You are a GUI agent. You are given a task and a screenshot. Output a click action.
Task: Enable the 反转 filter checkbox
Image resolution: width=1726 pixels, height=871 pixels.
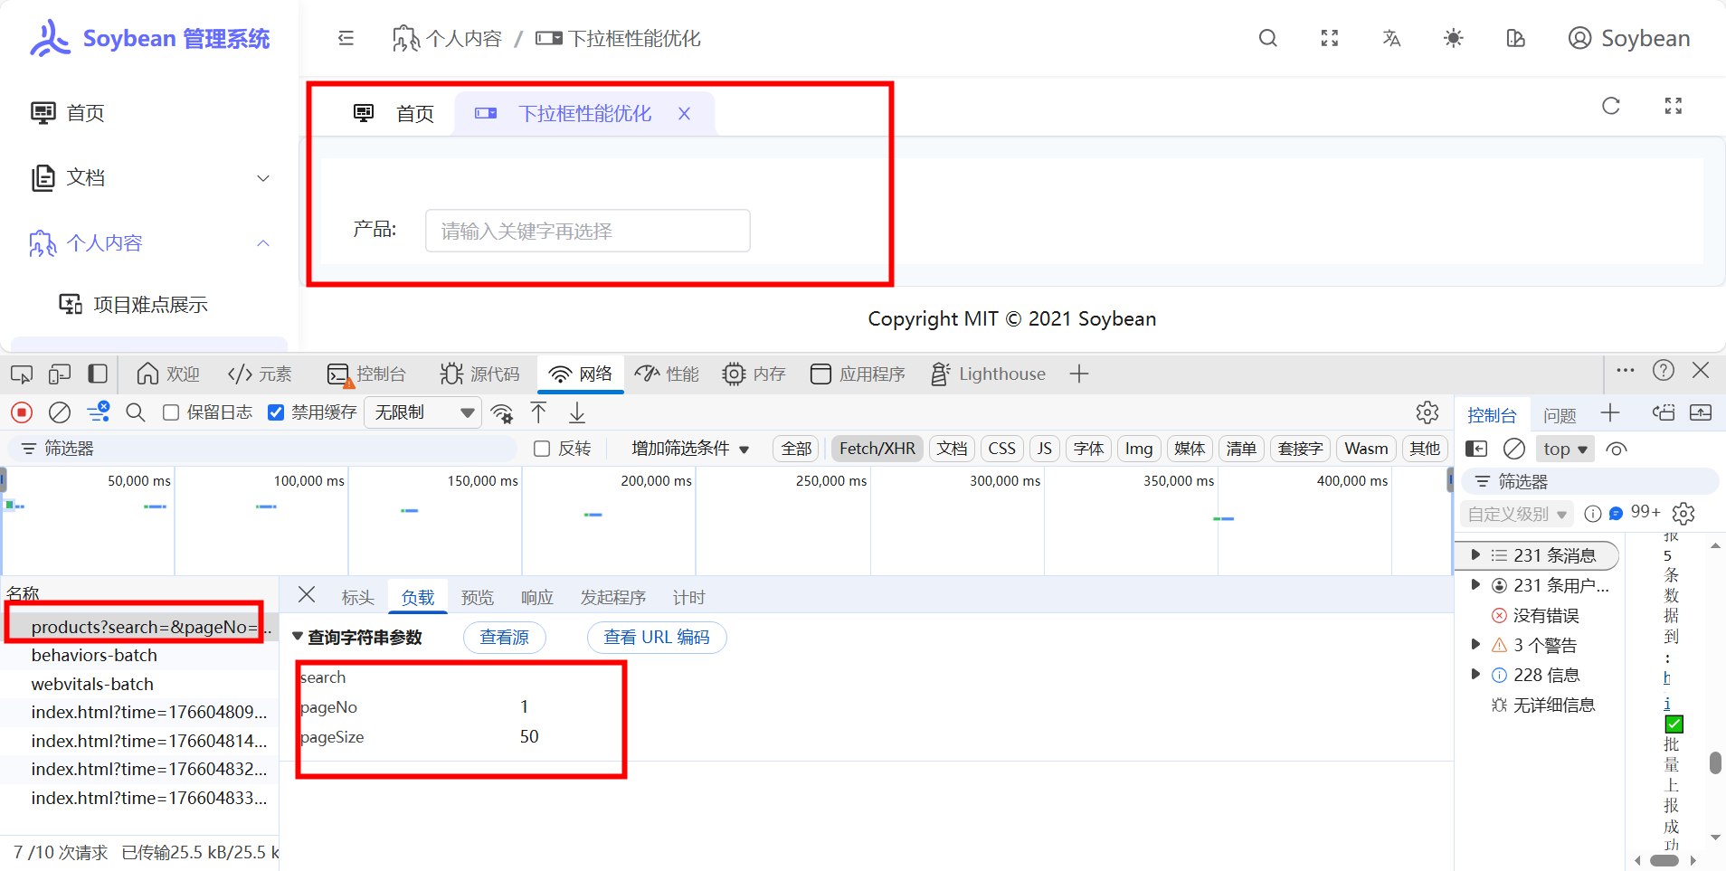point(541,448)
